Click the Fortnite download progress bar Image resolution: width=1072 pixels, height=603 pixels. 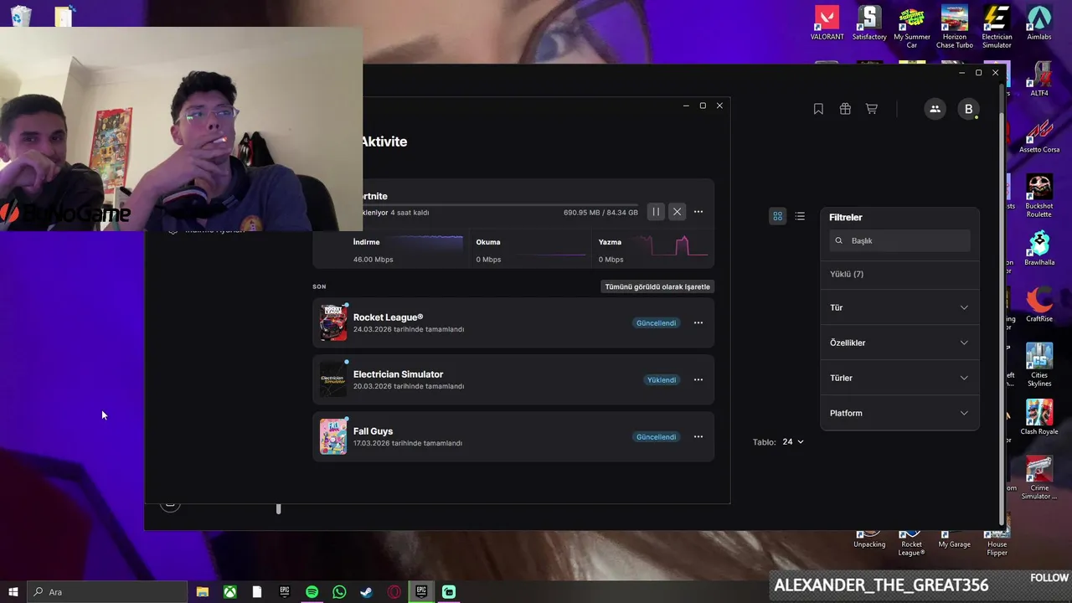point(499,204)
